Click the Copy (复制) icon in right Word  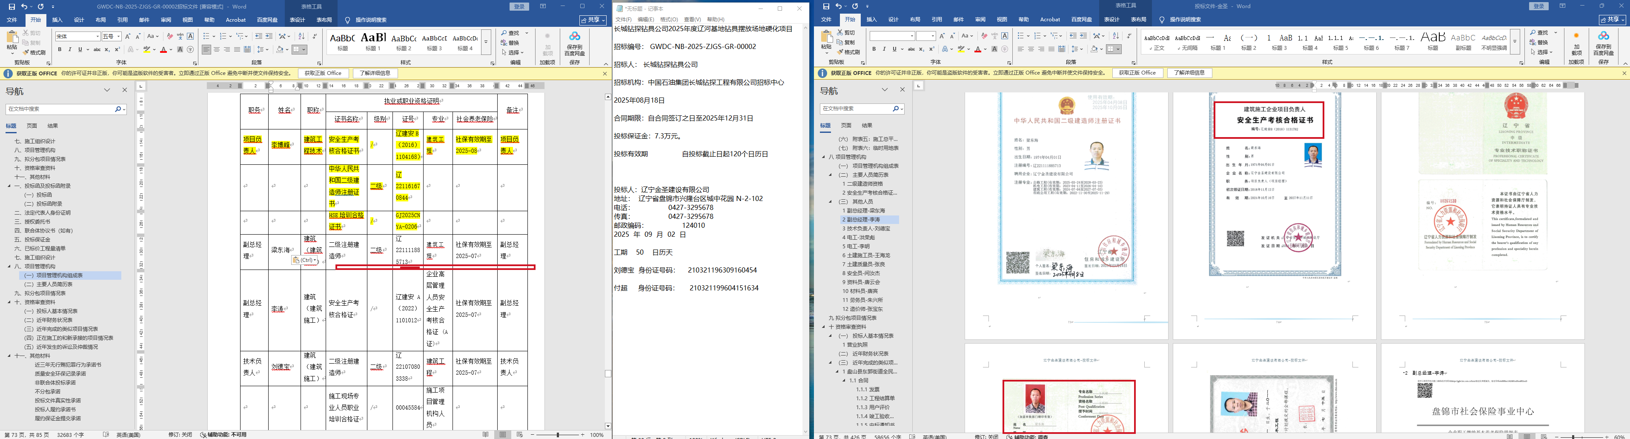pyautogui.click(x=845, y=43)
